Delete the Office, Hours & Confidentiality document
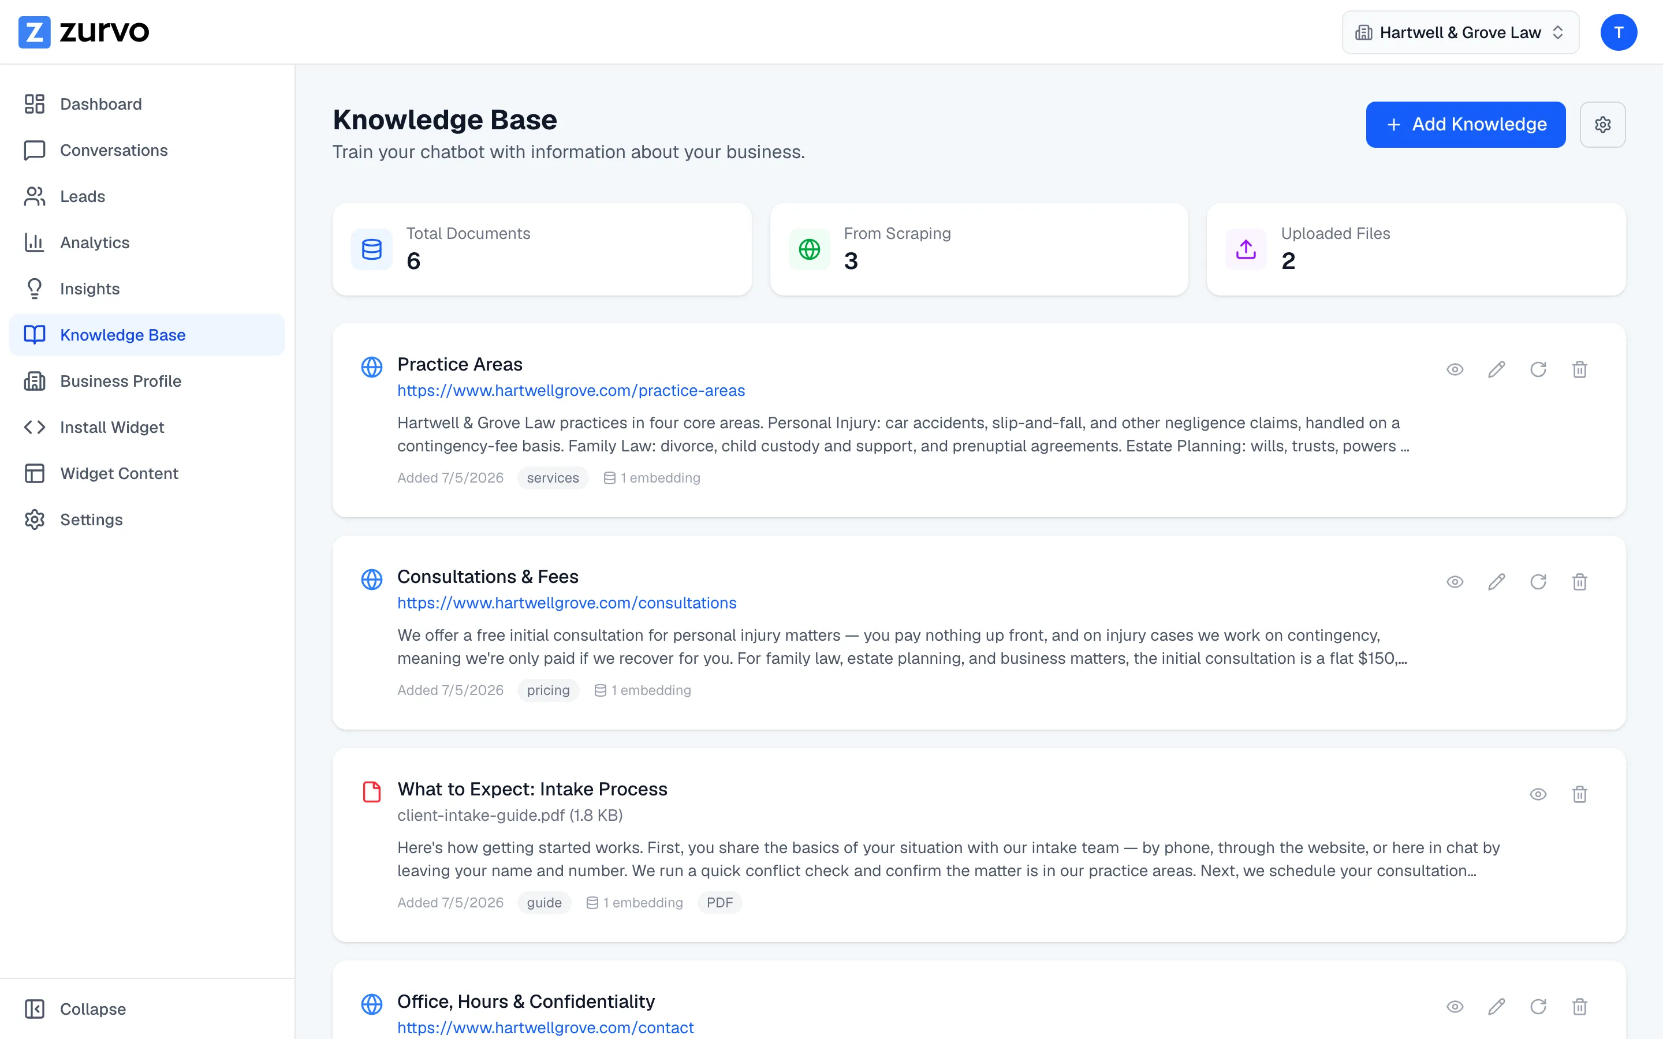 coord(1580,1007)
